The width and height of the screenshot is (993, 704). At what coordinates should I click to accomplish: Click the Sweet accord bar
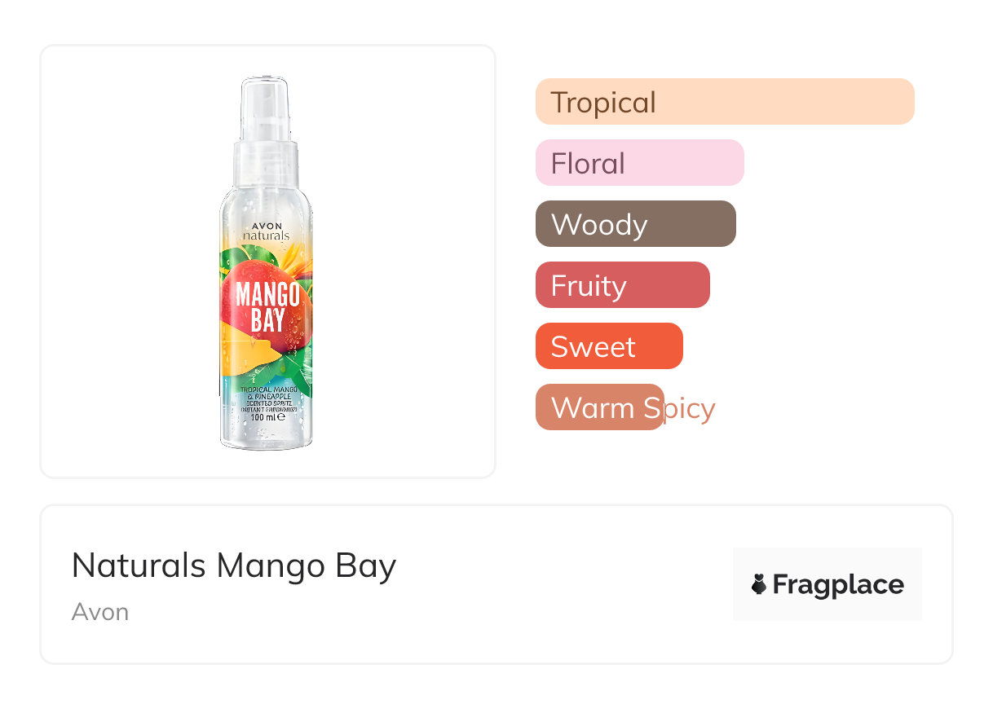click(x=608, y=346)
